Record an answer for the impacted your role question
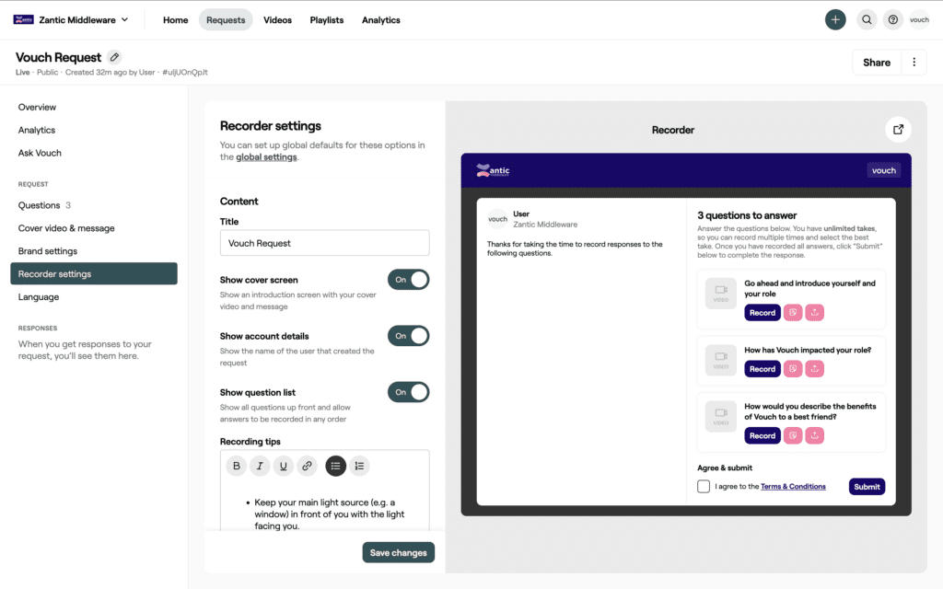943x589 pixels. pyautogui.click(x=762, y=369)
